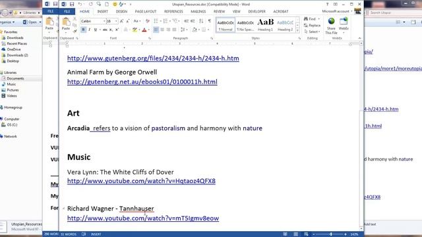
Task: Clear all formatting eraser icon
Action: pyautogui.click(x=148, y=21)
